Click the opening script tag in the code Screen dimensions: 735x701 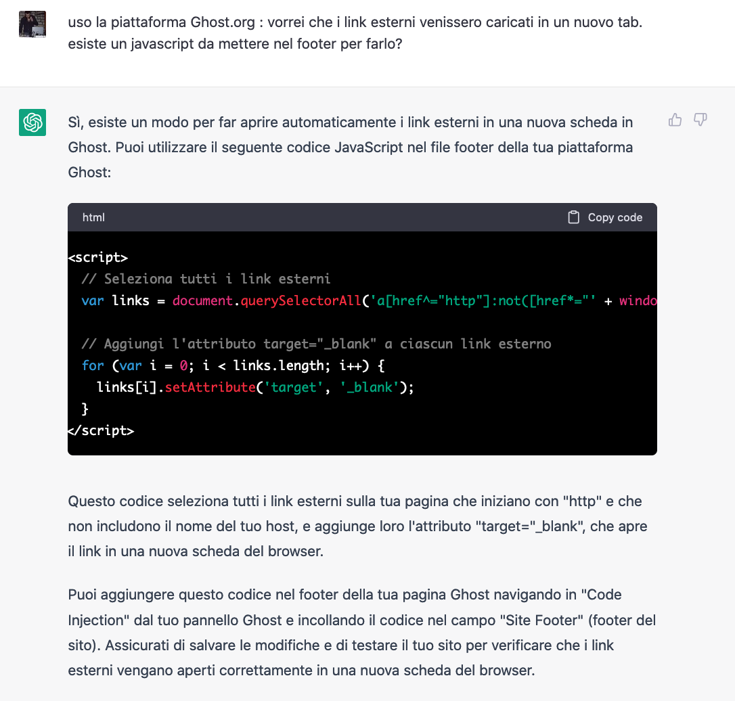click(x=97, y=257)
